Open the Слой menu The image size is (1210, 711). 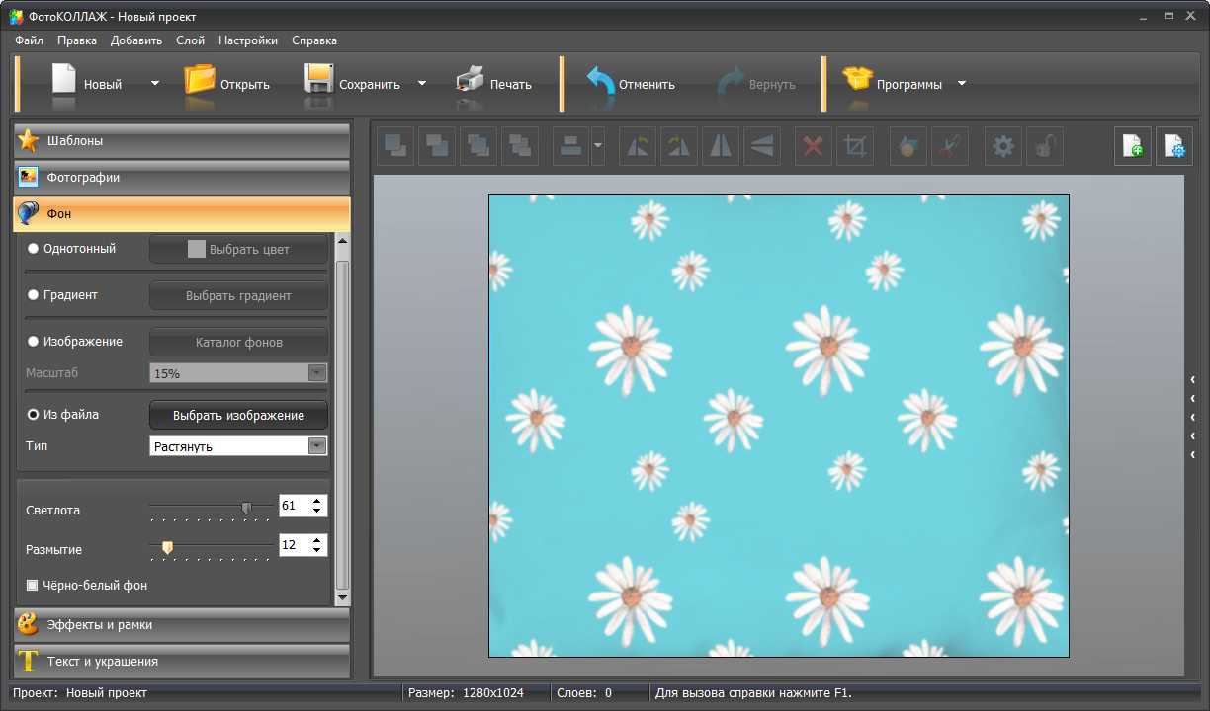click(x=190, y=40)
